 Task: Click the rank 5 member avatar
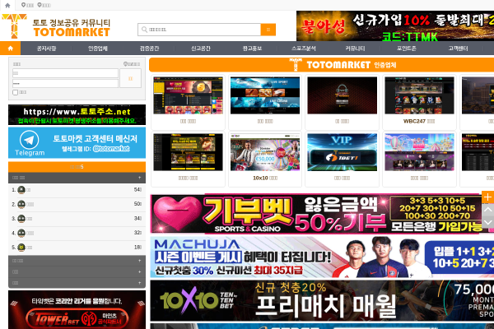tap(21, 248)
